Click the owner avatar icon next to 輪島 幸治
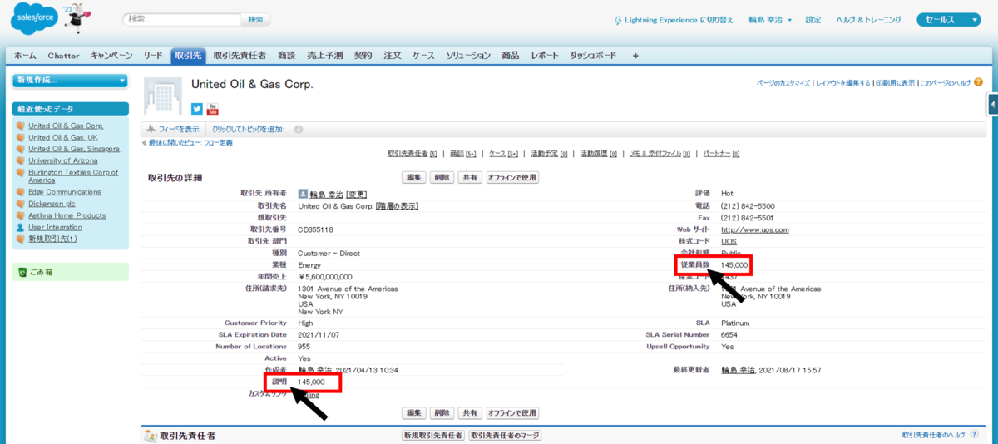 [303, 194]
